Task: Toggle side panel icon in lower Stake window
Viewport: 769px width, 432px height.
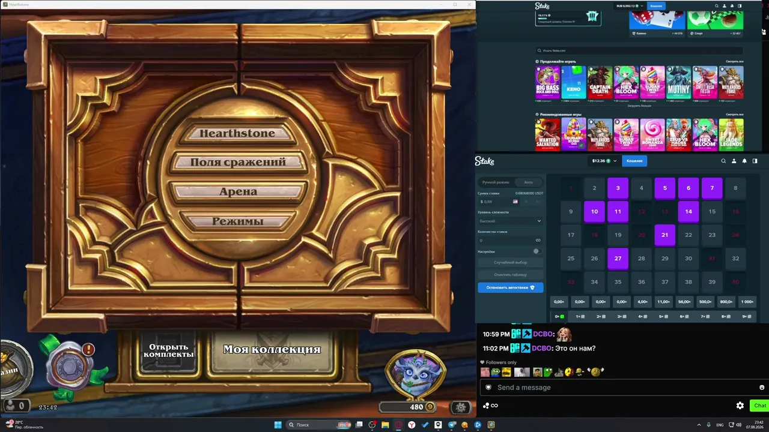Action: 755,161
